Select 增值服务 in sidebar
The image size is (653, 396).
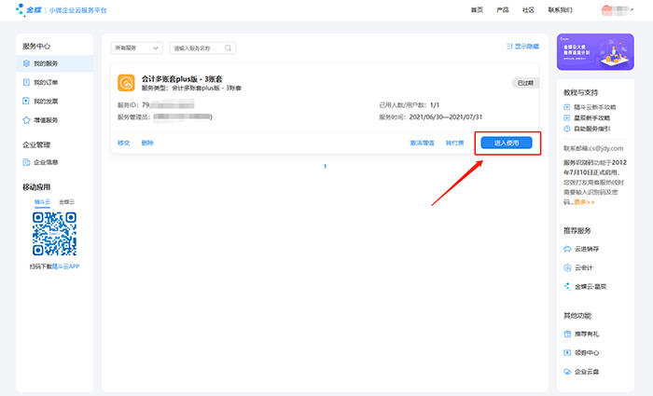54,120
